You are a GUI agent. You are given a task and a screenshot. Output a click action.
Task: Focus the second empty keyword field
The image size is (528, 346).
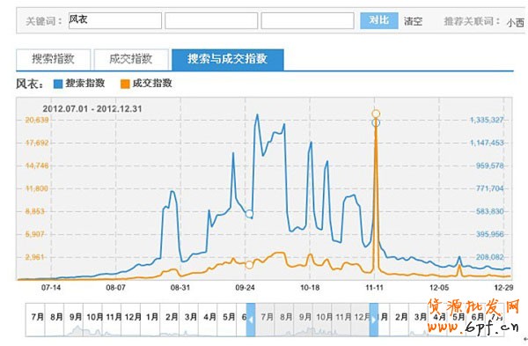[211, 20]
